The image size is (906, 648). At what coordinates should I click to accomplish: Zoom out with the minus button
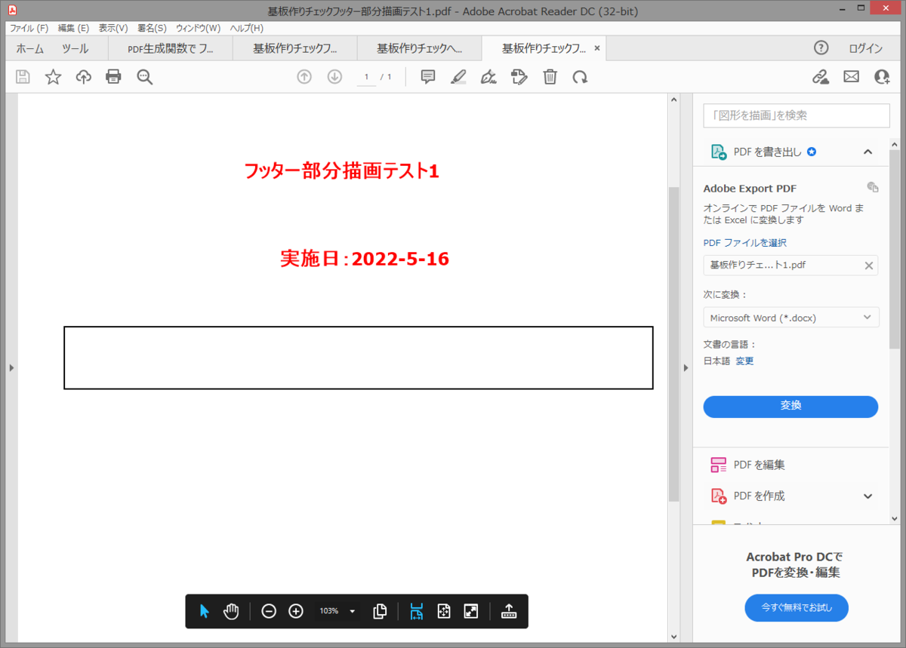click(x=269, y=611)
